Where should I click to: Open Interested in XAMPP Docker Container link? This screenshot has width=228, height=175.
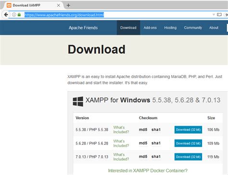pos(148,171)
